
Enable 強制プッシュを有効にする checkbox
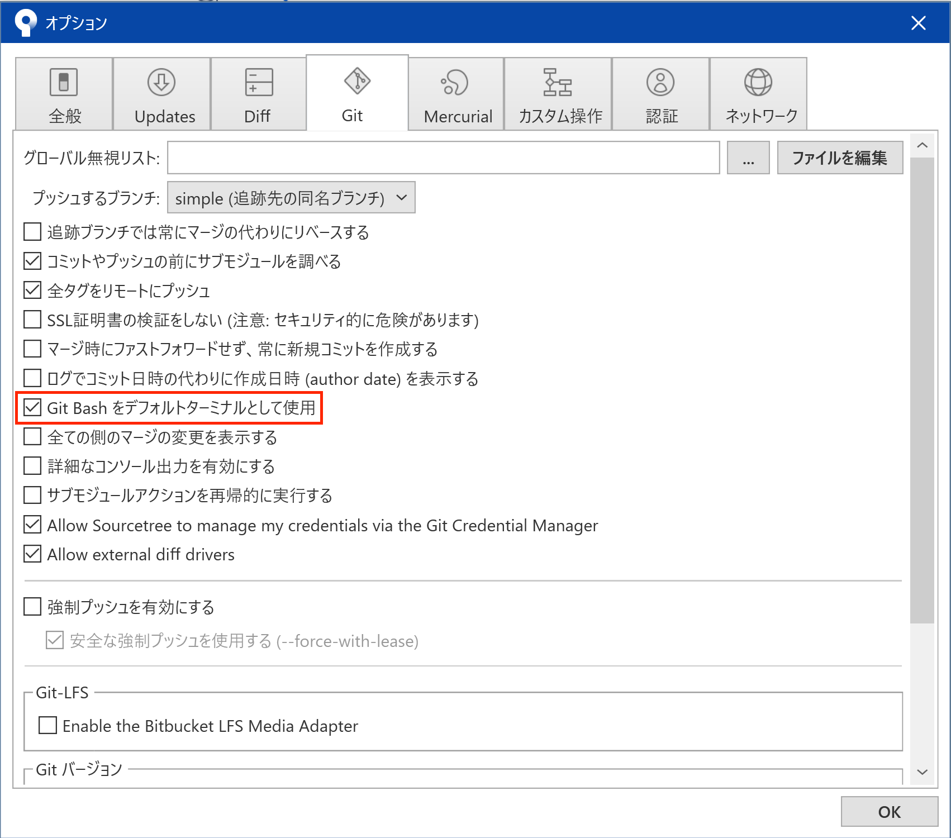32,607
